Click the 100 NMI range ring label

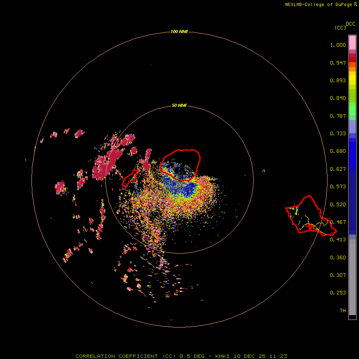tap(179, 32)
